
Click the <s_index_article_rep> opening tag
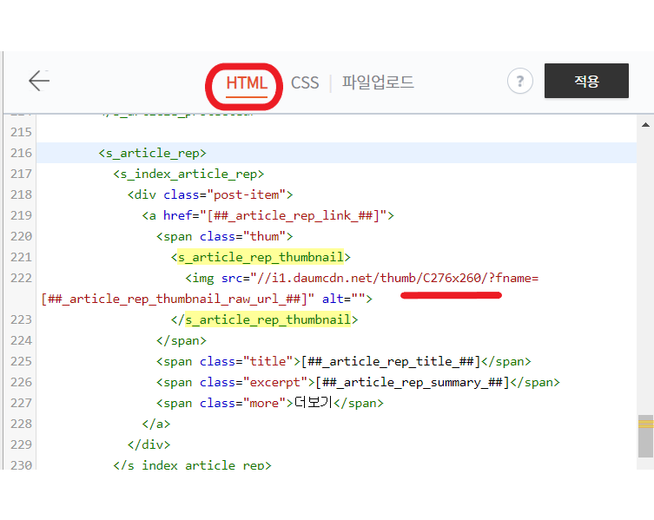coord(188,174)
